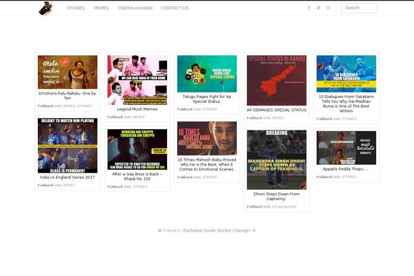Read 'Emotions Palu Rakalu- One by Ten' title
414x276 pixels.
coord(68,96)
